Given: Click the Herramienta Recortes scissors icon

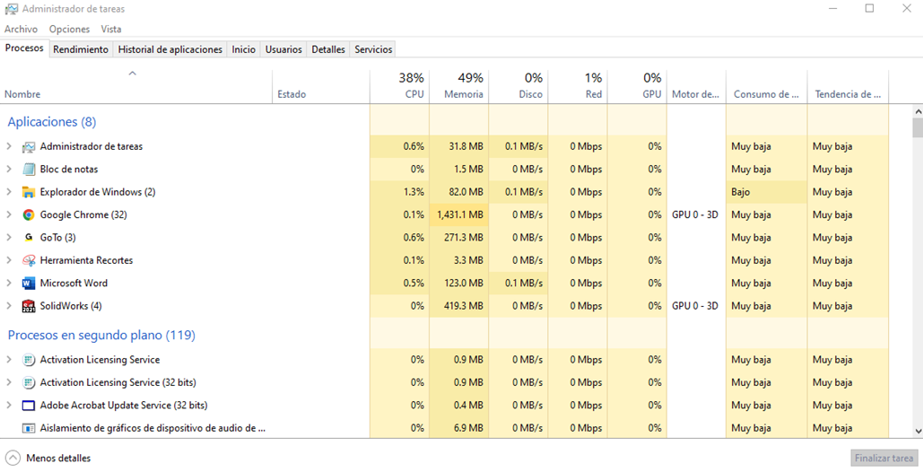Looking at the screenshot, I should (29, 260).
